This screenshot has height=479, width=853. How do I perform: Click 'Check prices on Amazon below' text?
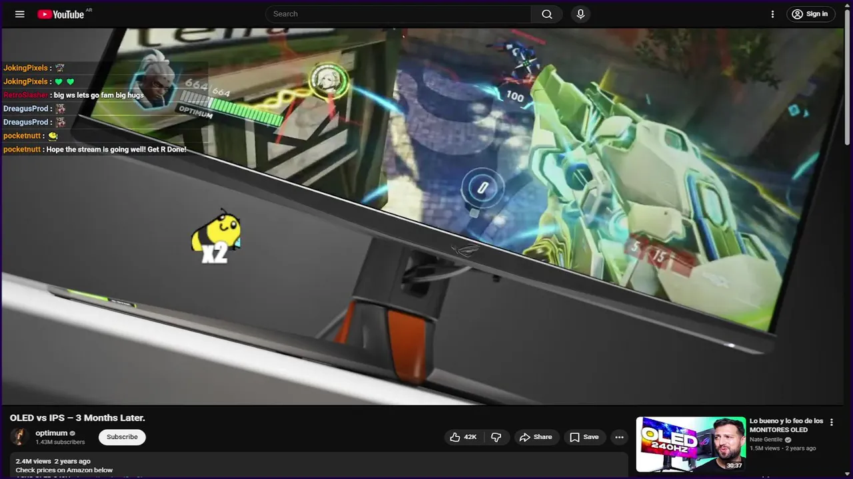click(65, 470)
